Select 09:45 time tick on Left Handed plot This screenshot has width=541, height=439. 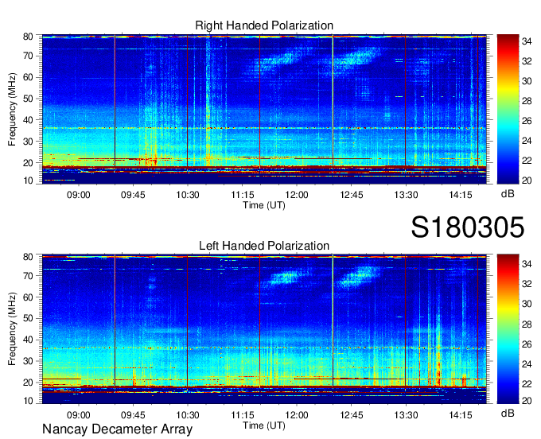[x=133, y=415]
